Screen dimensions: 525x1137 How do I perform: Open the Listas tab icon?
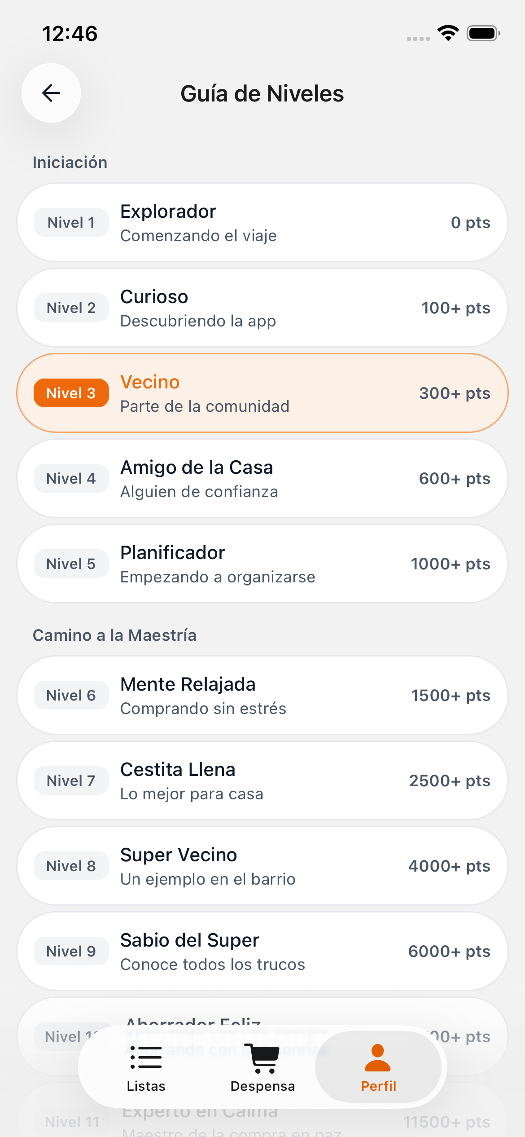click(x=146, y=1059)
